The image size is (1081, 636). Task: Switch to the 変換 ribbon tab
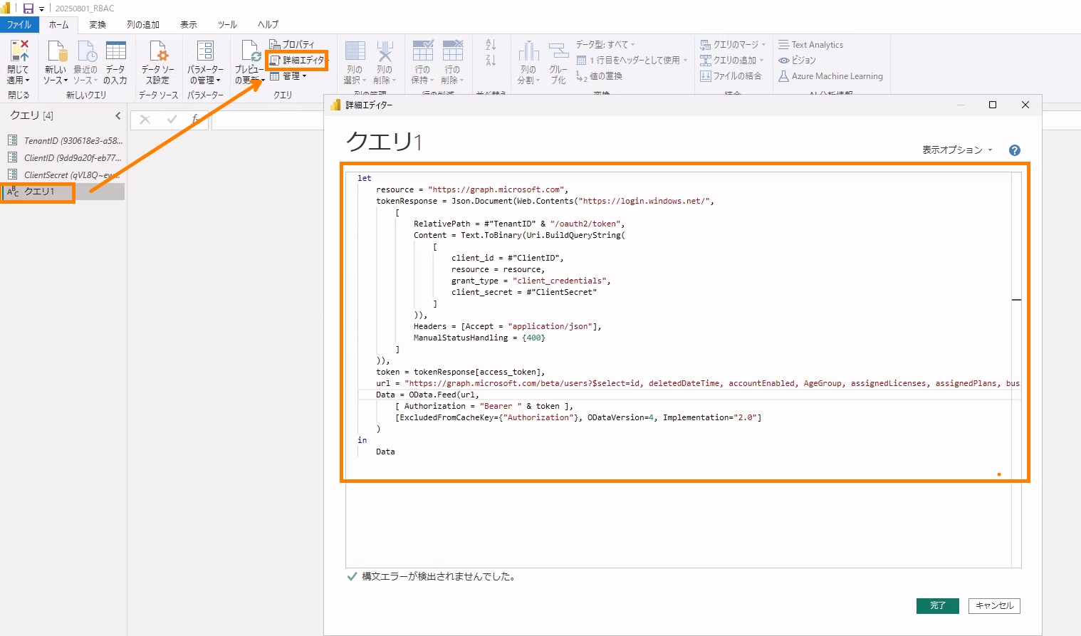97,24
